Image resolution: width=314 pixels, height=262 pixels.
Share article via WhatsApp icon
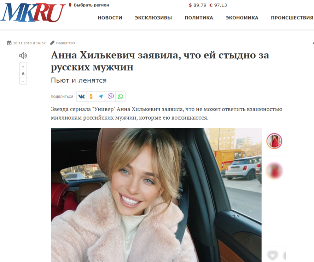click(120, 97)
